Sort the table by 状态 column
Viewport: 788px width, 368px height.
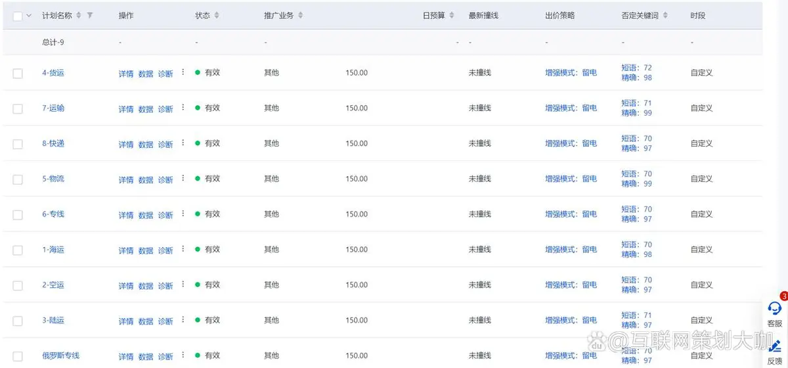point(217,15)
